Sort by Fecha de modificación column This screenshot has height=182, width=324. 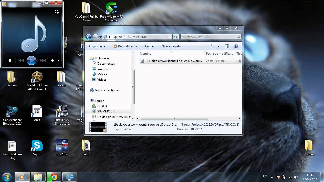coord(219,54)
